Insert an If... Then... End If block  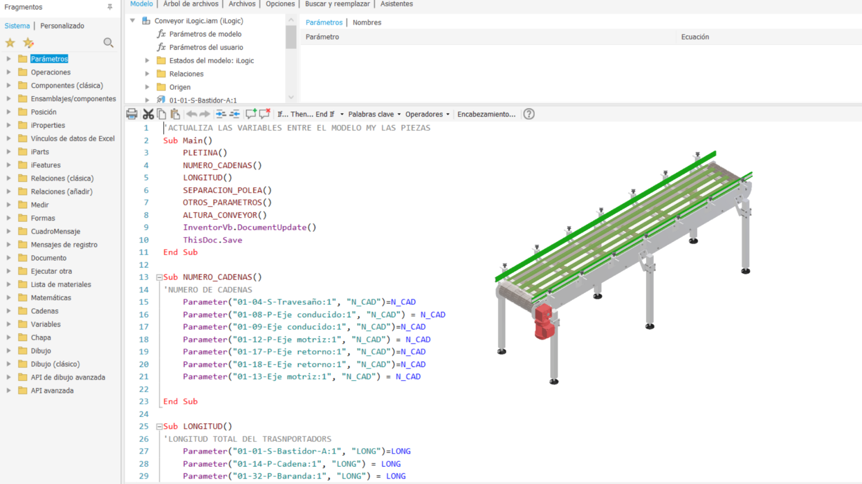click(306, 114)
